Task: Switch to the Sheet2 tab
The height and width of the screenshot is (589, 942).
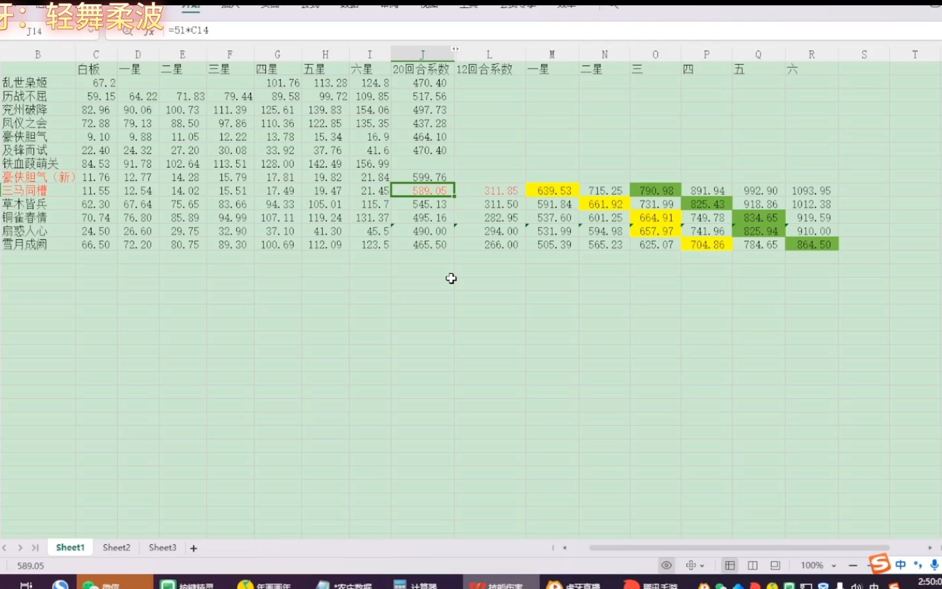Action: (x=117, y=547)
